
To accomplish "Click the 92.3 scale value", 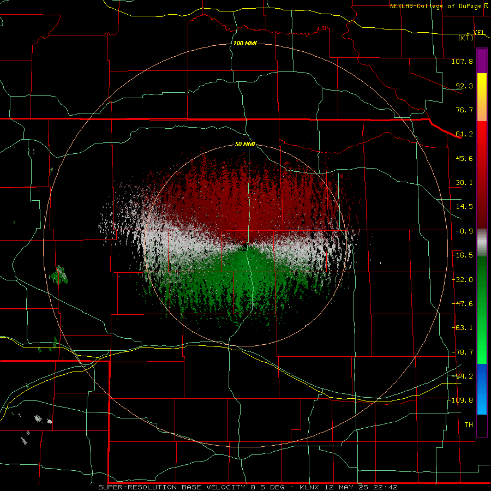I will (x=464, y=86).
